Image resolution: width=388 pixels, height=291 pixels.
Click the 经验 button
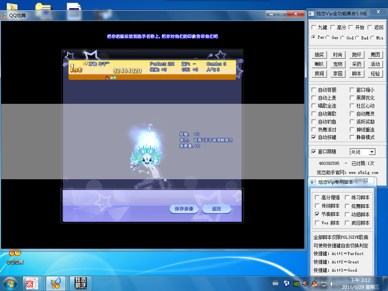click(375, 74)
